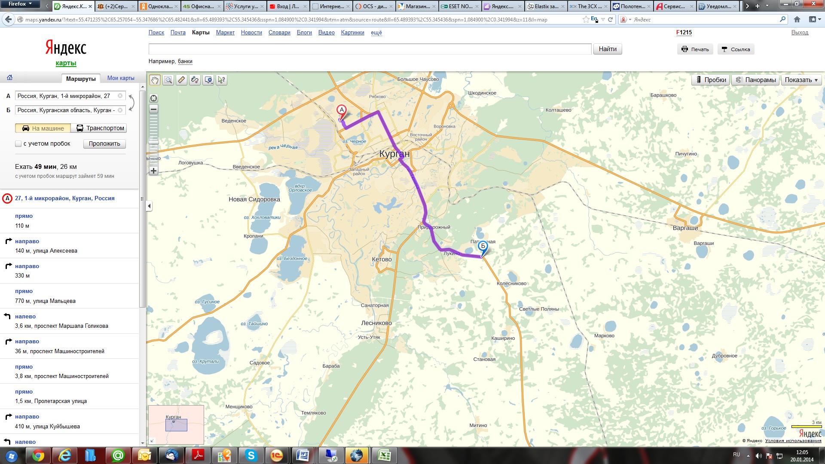
Task: Open the Мои карты tab
Action: click(x=121, y=78)
